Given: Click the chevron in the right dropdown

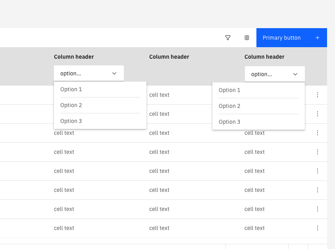Looking at the screenshot, I should (295, 74).
